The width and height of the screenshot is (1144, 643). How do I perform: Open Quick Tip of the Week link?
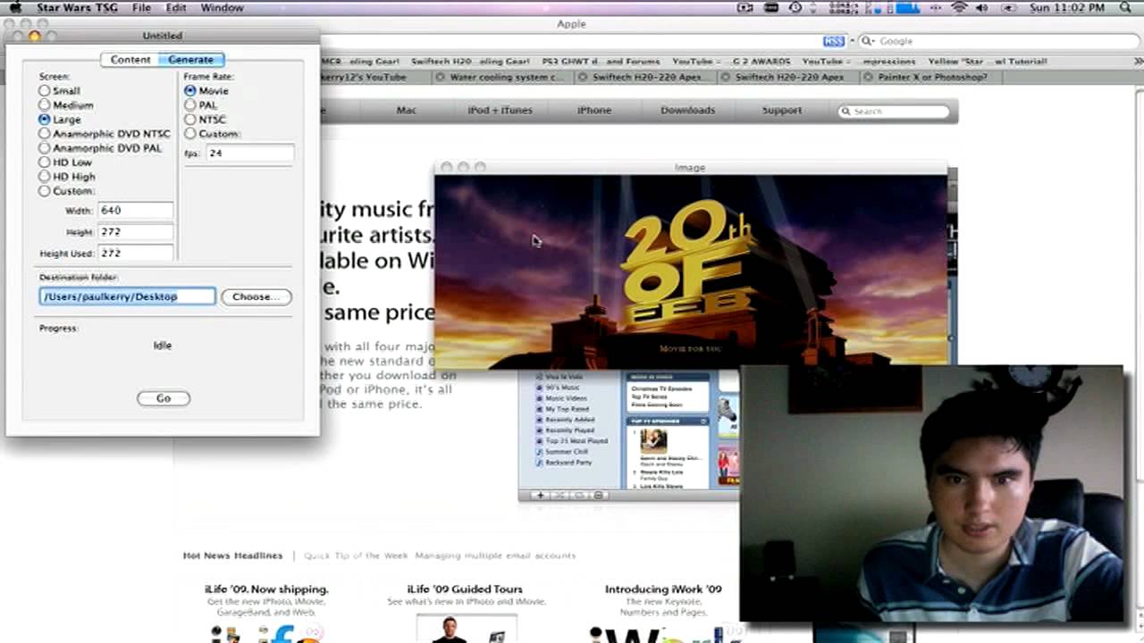(x=356, y=555)
